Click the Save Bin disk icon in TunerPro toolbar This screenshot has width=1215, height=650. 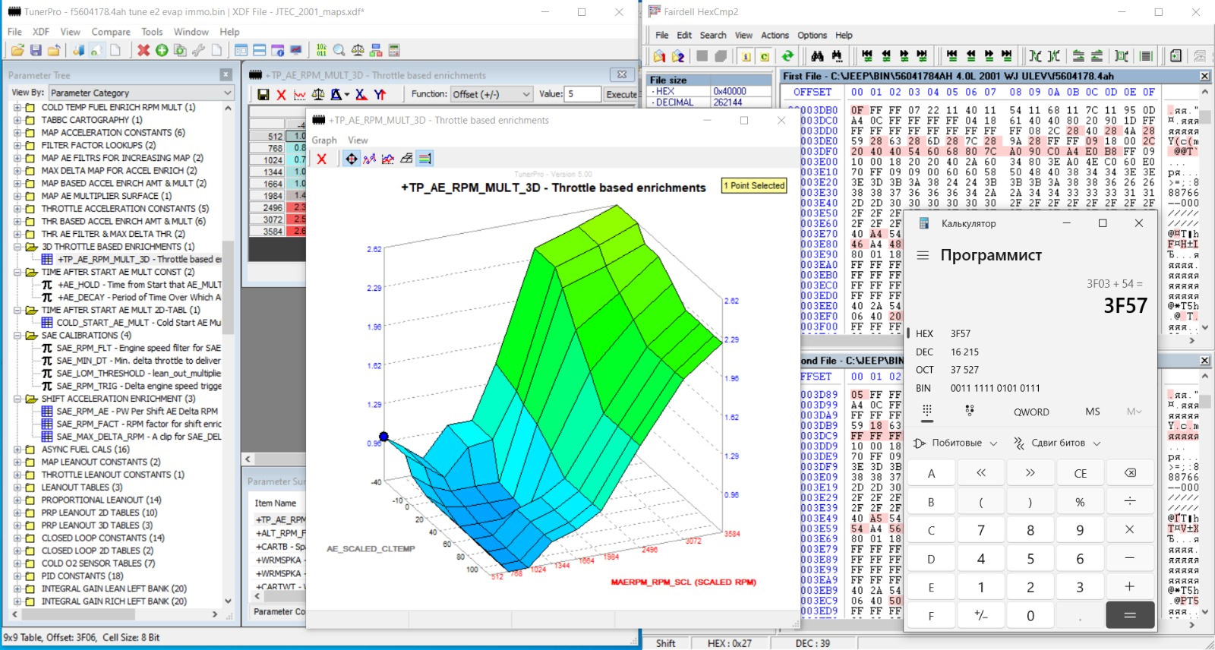tap(36, 50)
